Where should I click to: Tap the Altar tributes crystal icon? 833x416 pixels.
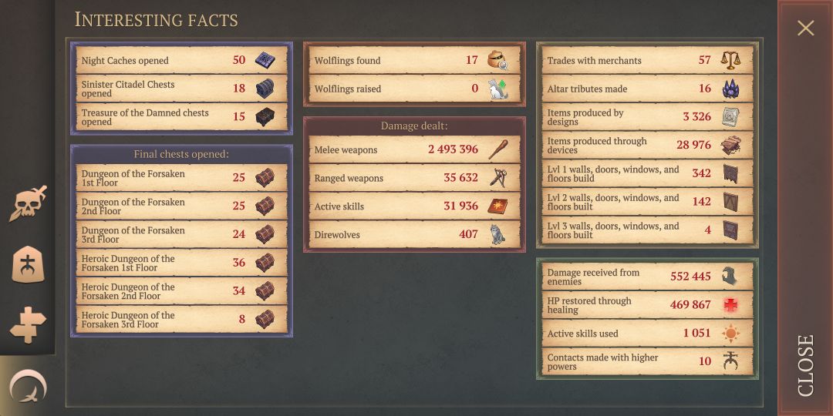pyautogui.click(x=731, y=89)
